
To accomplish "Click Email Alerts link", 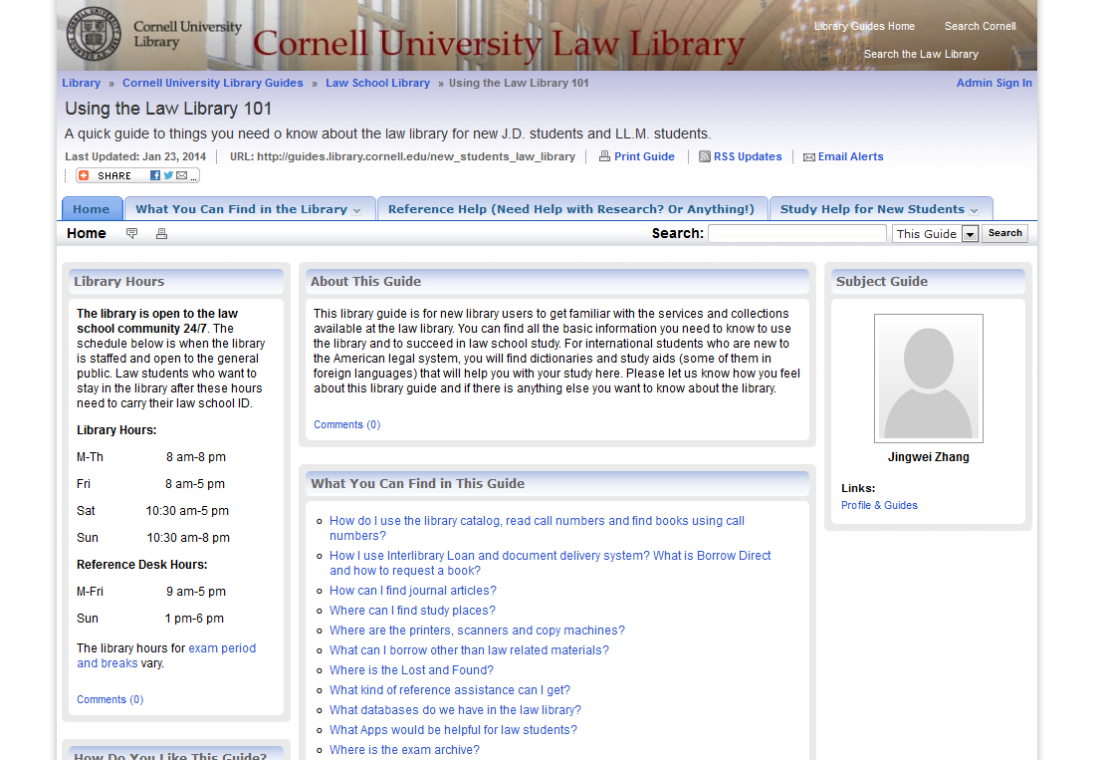I will pos(851,156).
